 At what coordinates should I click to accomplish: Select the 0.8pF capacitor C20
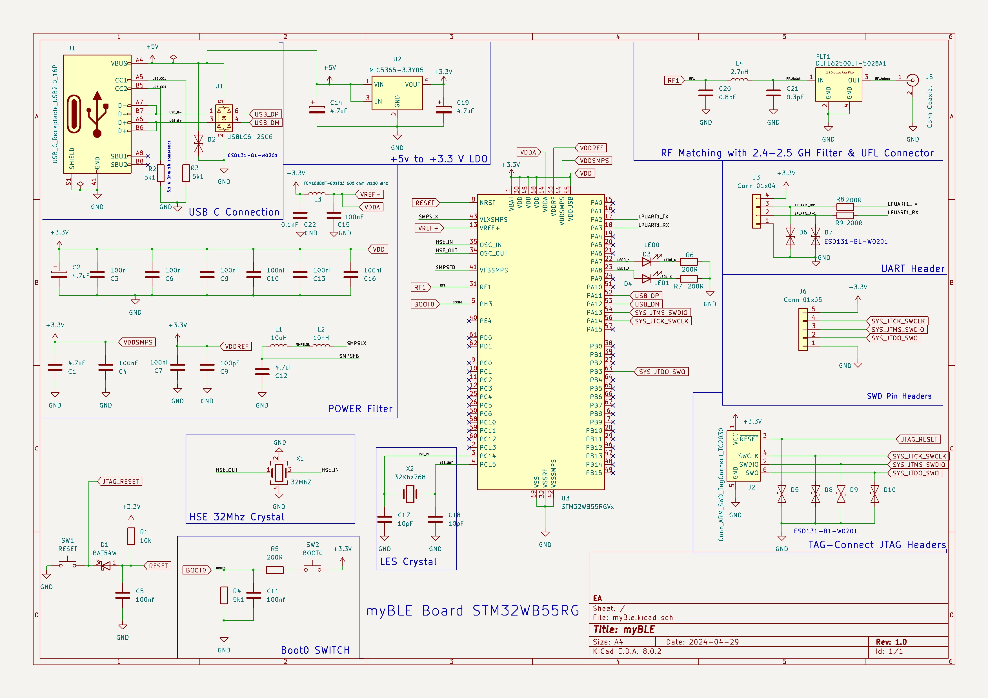706,93
